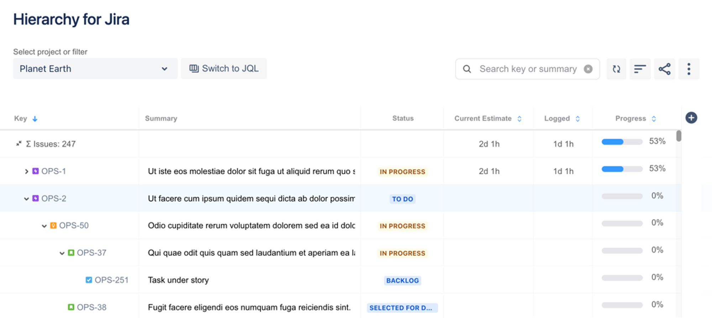The width and height of the screenshot is (712, 318).
Task: Open the Planet Earth project dropdown
Action: pyautogui.click(x=95, y=69)
